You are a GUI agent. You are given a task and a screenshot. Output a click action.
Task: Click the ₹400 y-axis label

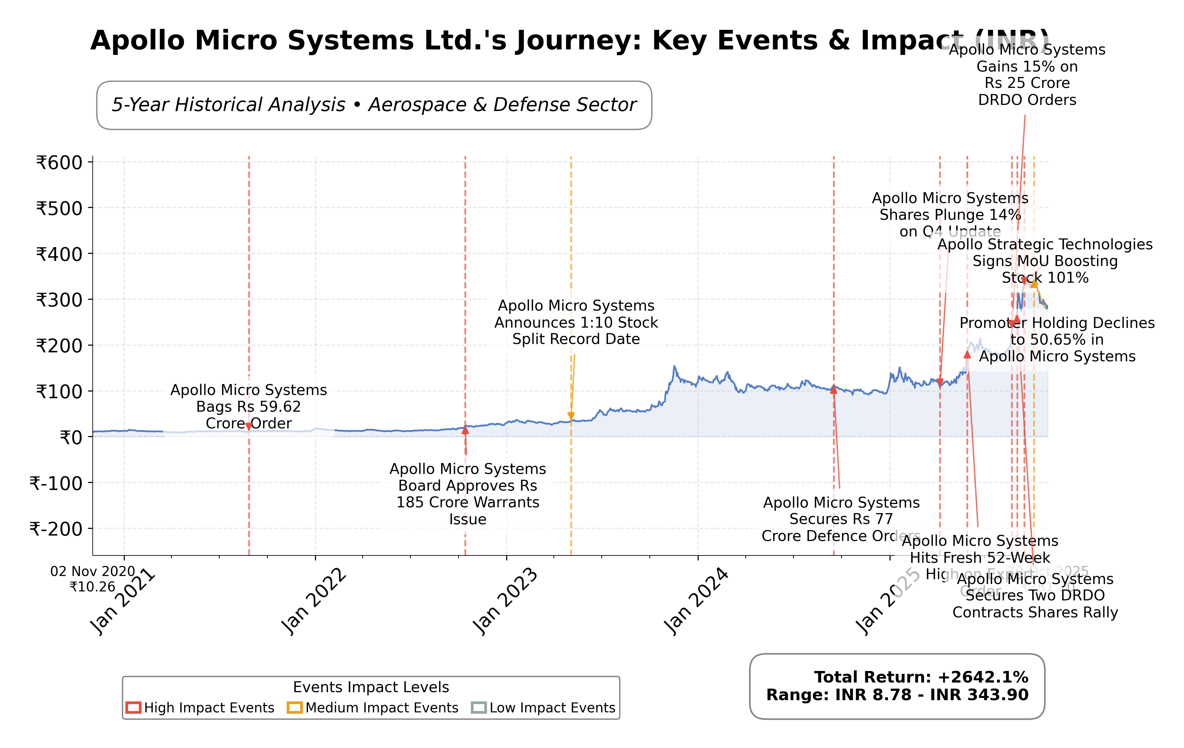(59, 254)
